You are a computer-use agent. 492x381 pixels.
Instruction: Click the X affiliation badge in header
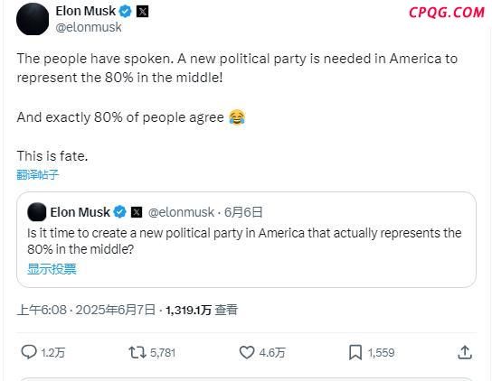[x=143, y=12]
